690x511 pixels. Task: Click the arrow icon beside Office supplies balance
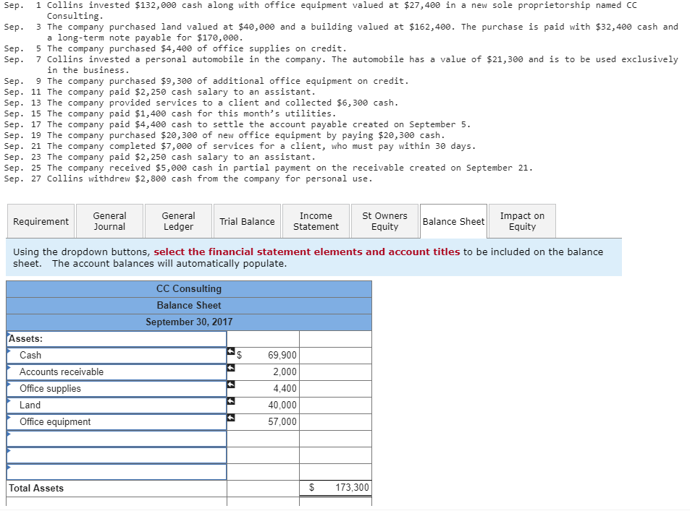click(230, 385)
